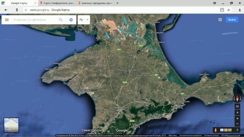Screen dimensions: 244x137
Task: Toggle the map scale bar units
Action: pos(231,135)
